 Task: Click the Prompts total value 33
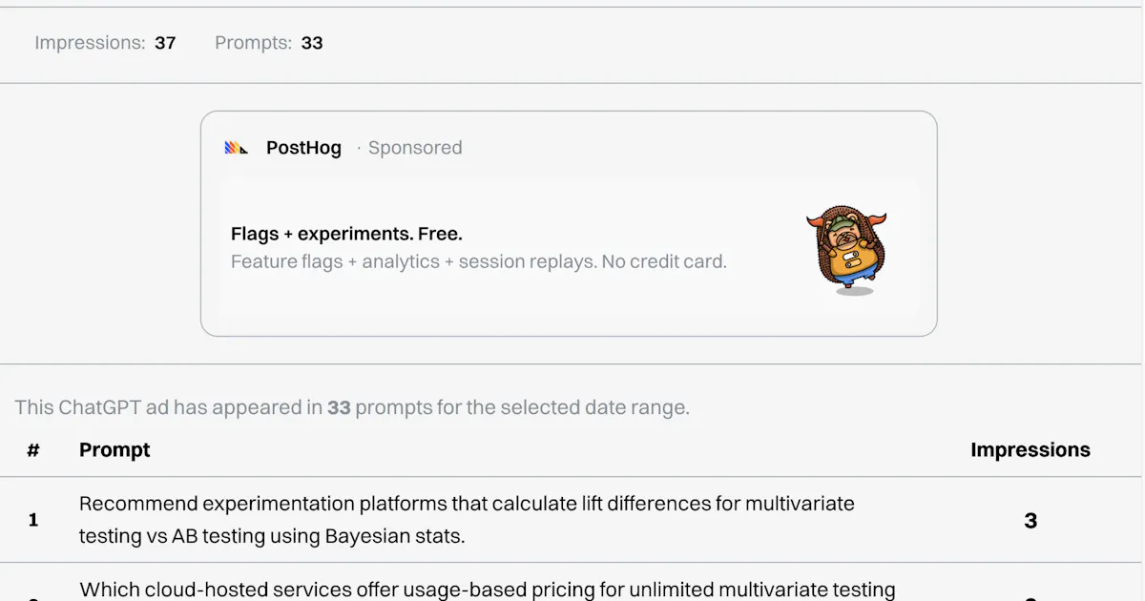(x=312, y=43)
